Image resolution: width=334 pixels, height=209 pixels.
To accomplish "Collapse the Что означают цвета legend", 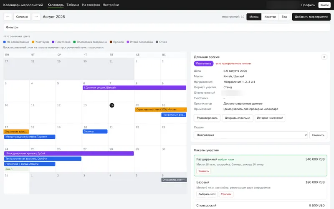I will click(x=17, y=36).
